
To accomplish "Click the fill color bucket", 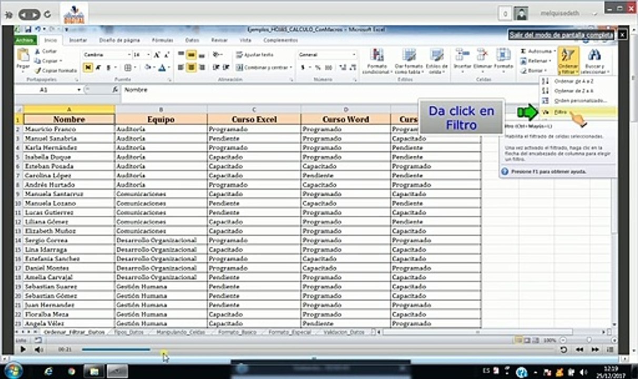I will click(147, 67).
